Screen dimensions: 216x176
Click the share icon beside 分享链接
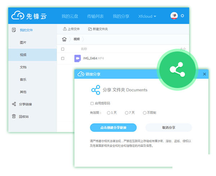(14, 104)
